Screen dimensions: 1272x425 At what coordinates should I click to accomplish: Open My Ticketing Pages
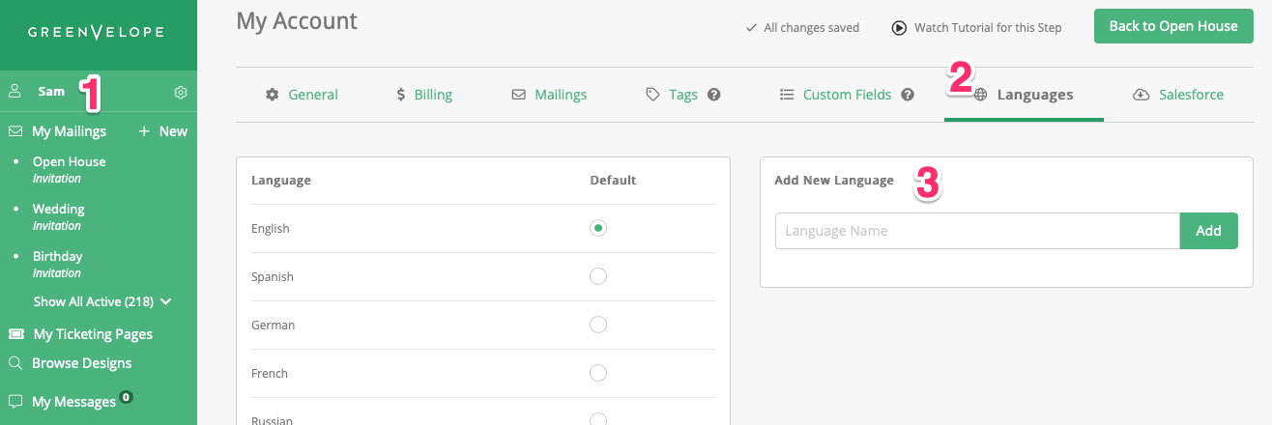tap(93, 334)
